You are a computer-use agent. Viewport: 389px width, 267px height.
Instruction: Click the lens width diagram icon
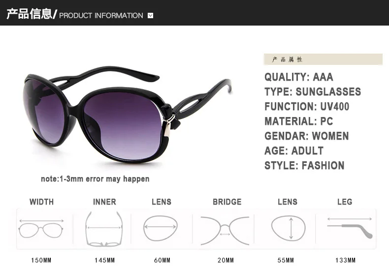pyautogui.click(x=161, y=228)
